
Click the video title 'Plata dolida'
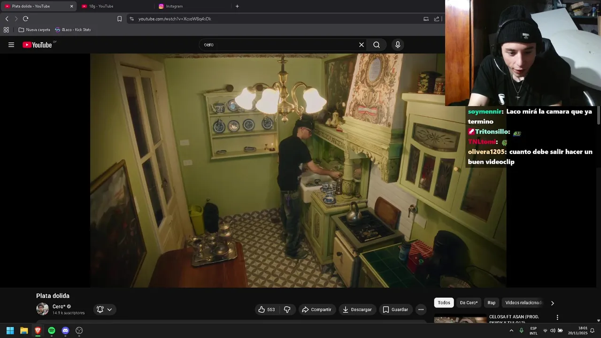click(53, 296)
